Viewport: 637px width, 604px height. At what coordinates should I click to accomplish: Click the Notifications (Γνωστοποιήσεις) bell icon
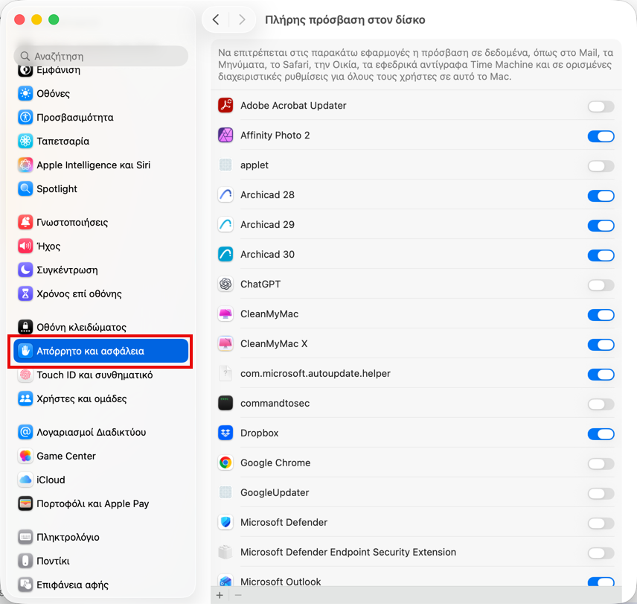(25, 223)
